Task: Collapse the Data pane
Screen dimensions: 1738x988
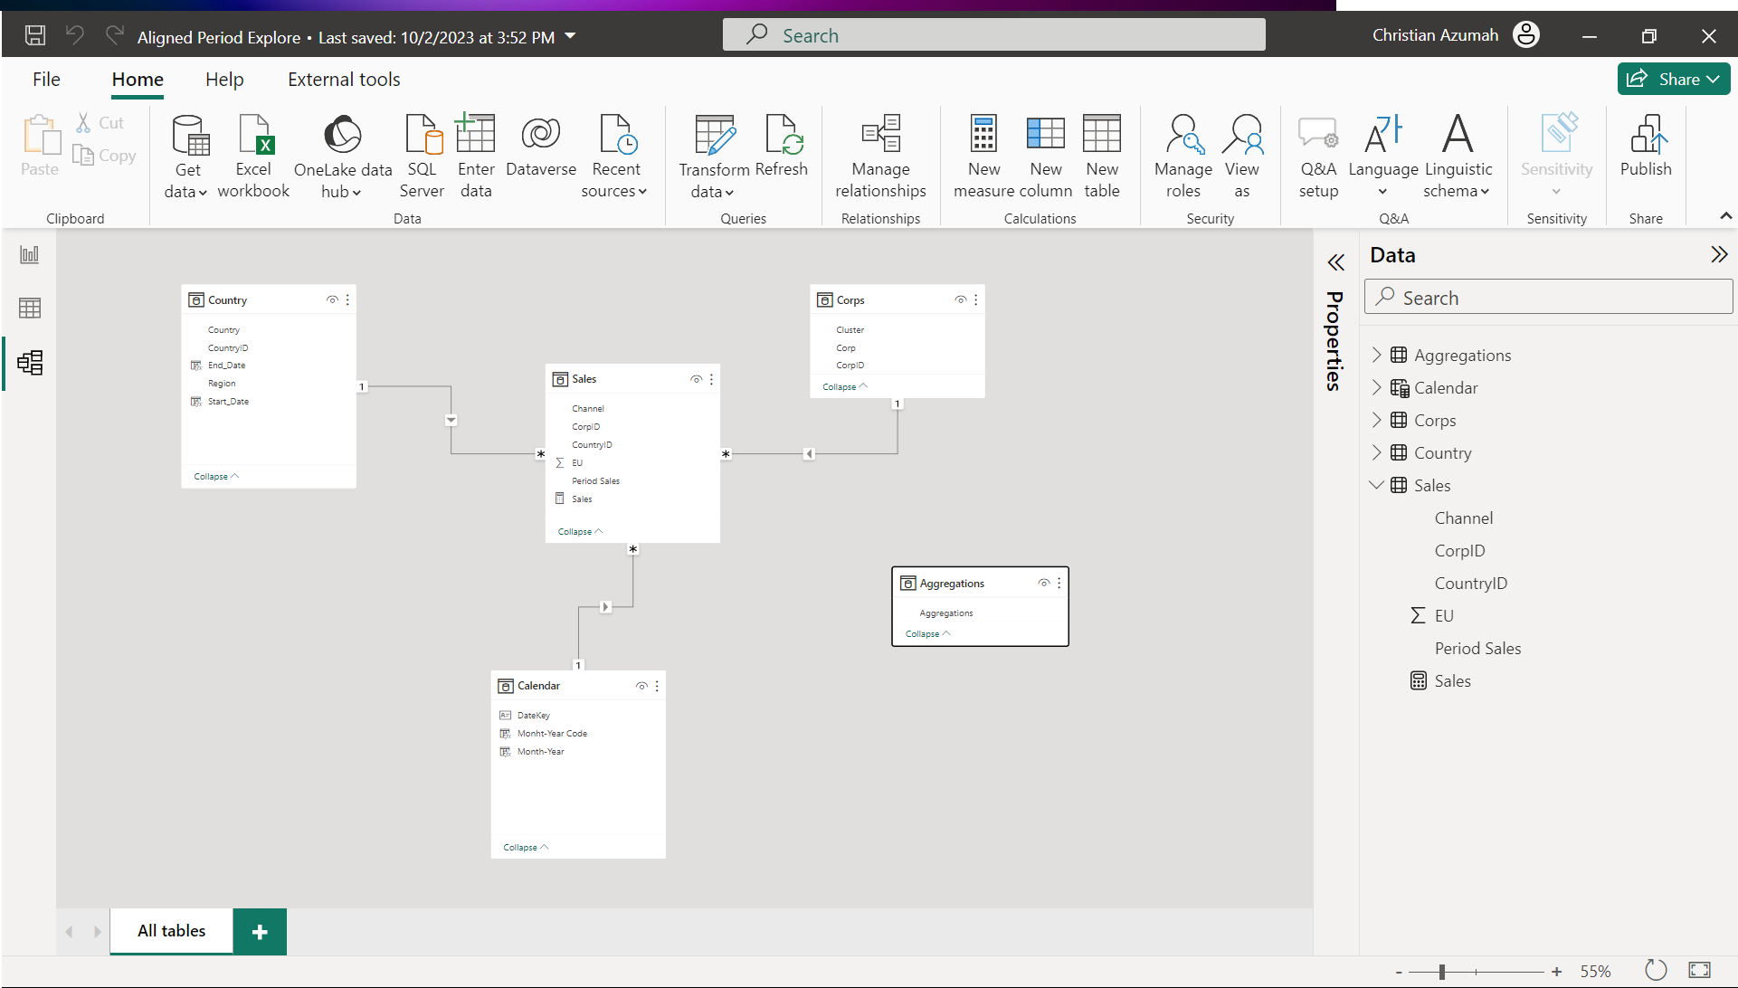Action: point(1719,254)
